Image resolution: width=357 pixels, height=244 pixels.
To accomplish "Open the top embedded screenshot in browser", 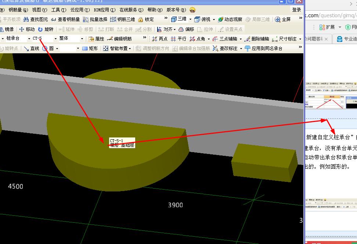I will (331, 95).
